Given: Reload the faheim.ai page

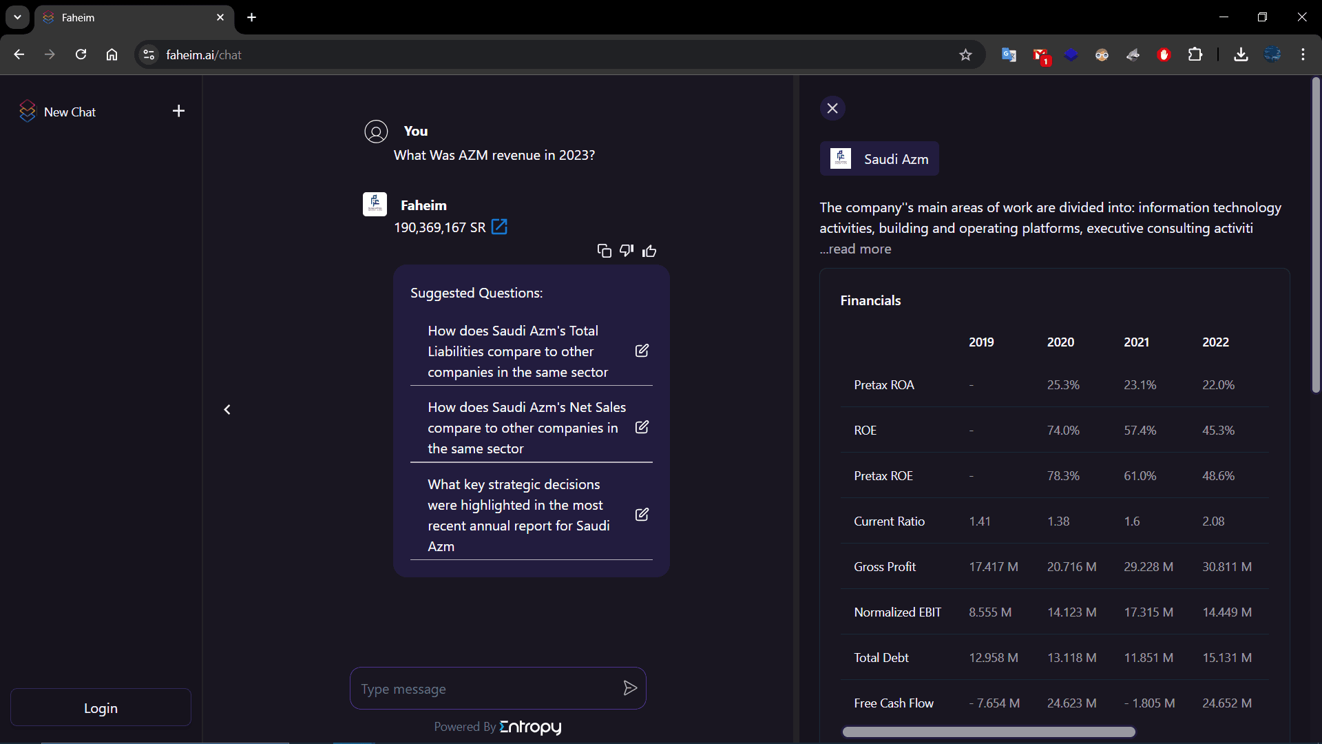Looking at the screenshot, I should pyautogui.click(x=81, y=54).
